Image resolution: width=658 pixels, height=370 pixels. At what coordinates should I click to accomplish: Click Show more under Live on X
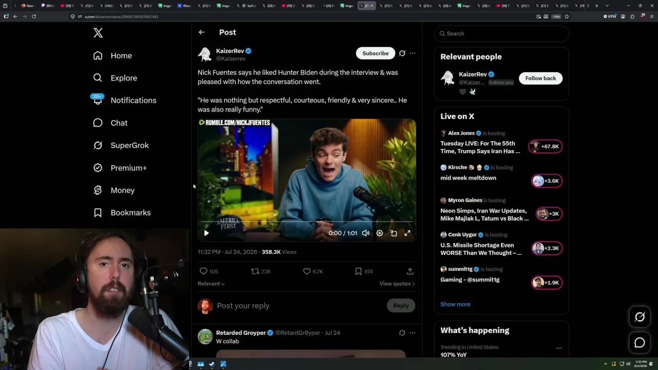(x=455, y=304)
